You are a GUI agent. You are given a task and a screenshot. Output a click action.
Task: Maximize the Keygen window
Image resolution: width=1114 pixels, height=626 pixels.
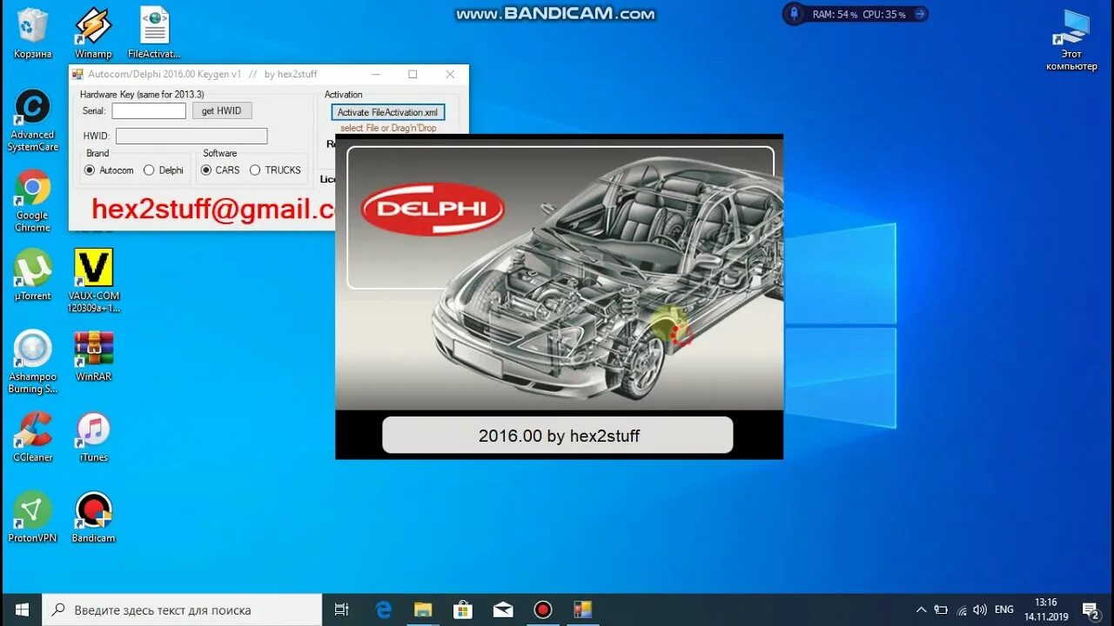point(413,74)
